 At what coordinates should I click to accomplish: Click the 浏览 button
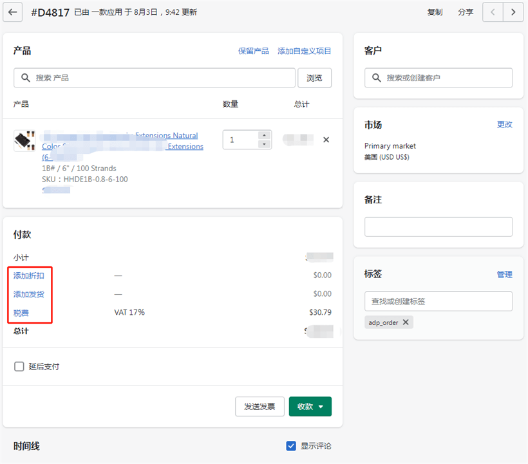(x=314, y=78)
